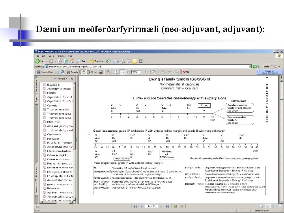This screenshot has height=213, width=284.
Task: Close the bookmarks panel with X
Action: [x=72, y=79]
